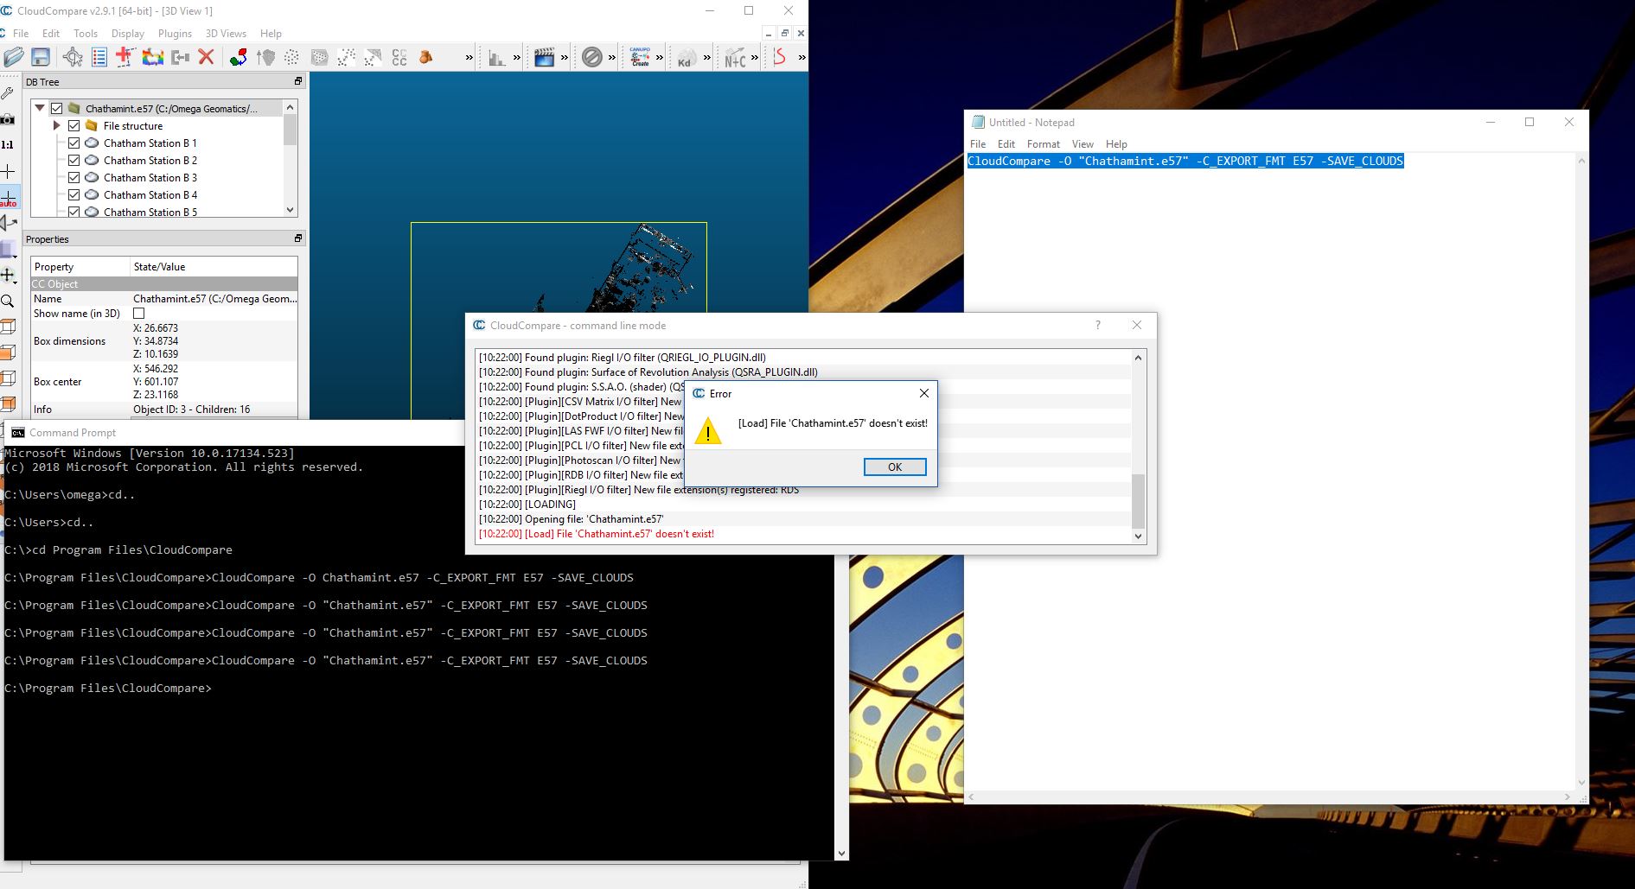The width and height of the screenshot is (1635, 889).
Task: Click the red cross trace polyline icon
Action: coord(124,57)
